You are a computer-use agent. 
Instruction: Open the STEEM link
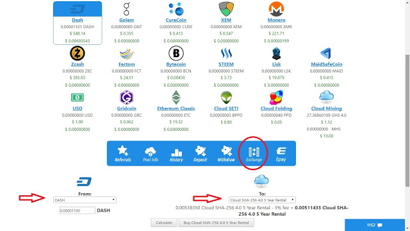(x=226, y=64)
